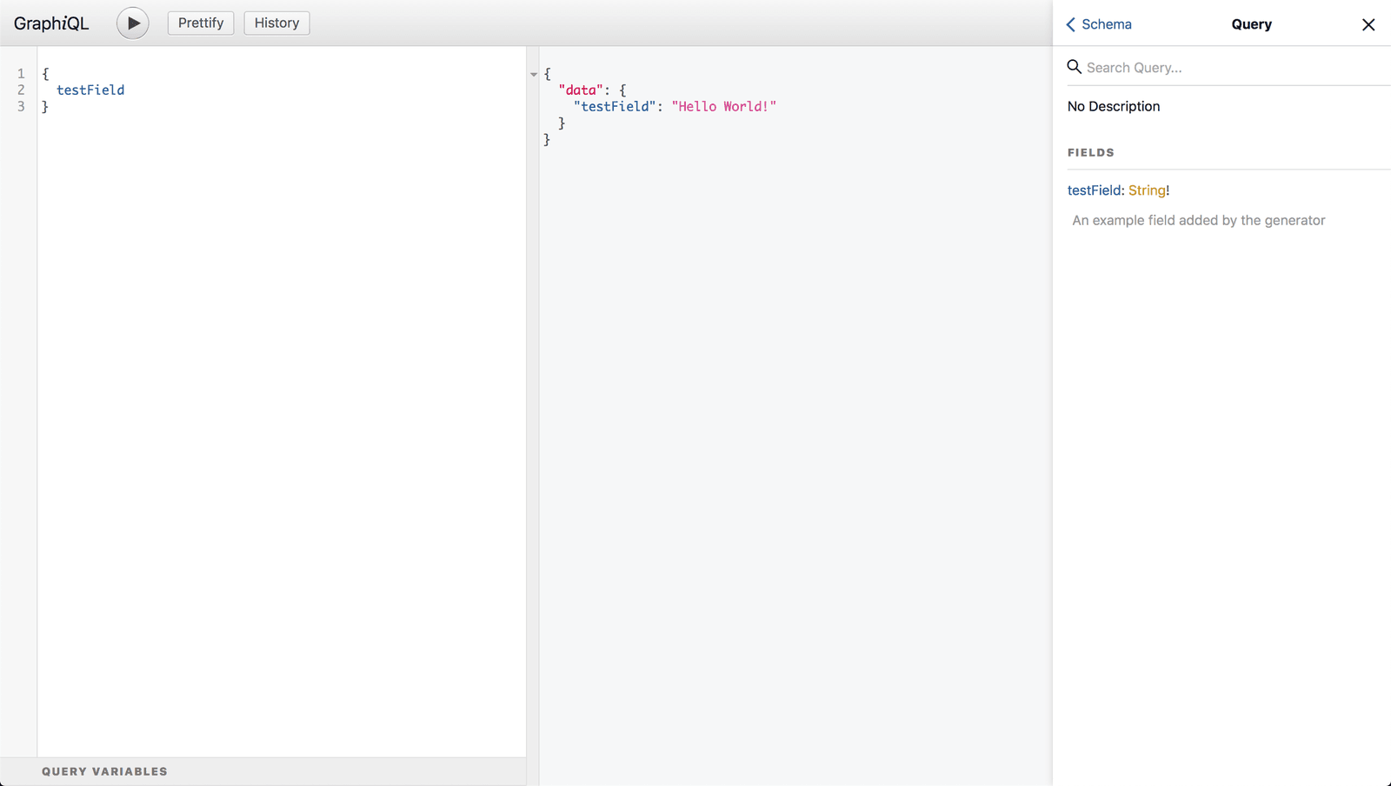
Task: Click the back chevron next to Schema
Action: click(1070, 24)
